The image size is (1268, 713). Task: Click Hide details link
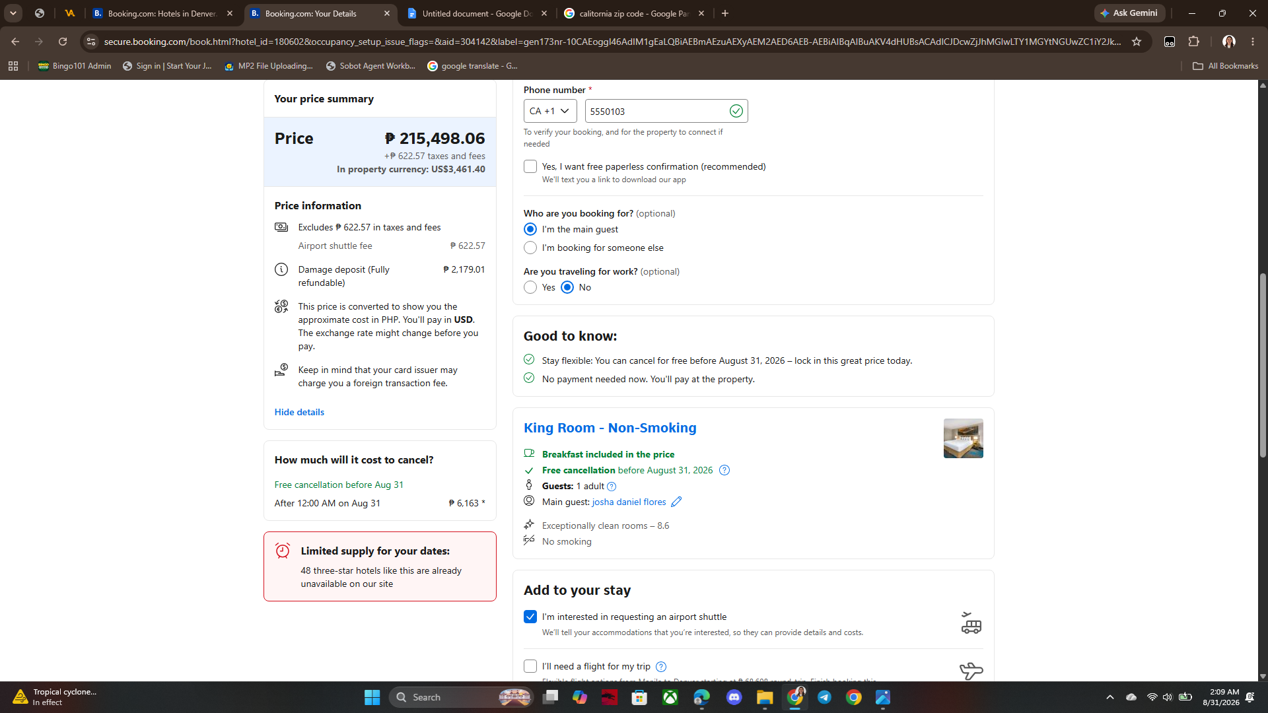299,412
